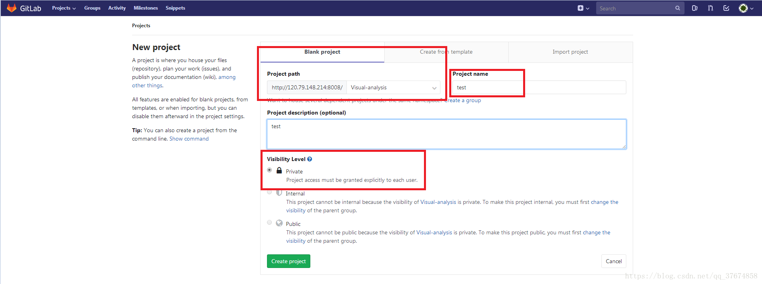
Task: Expand the chevron beside the user avatar
Action: 752,8
